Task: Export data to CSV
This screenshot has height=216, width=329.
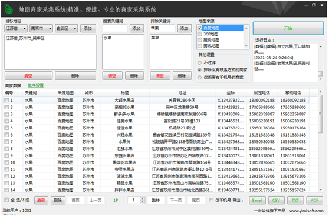Action: 276,200
